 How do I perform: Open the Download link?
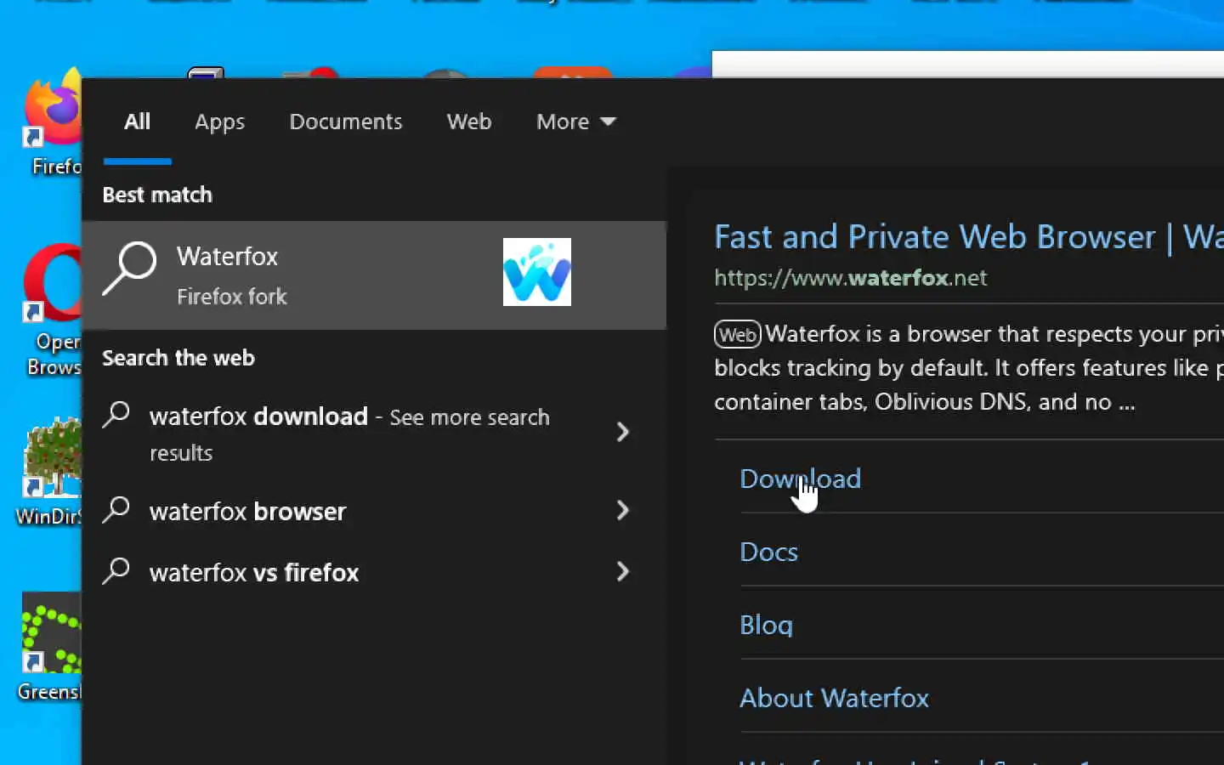800,479
